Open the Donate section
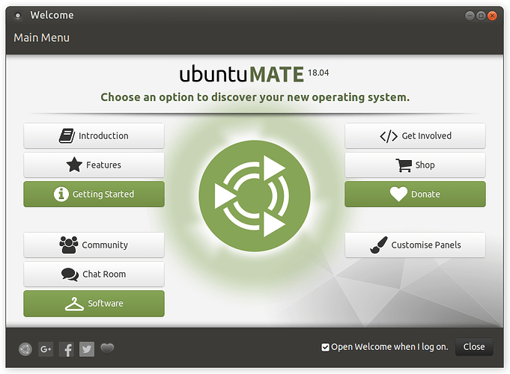This screenshot has height=374, width=510. pyautogui.click(x=415, y=194)
